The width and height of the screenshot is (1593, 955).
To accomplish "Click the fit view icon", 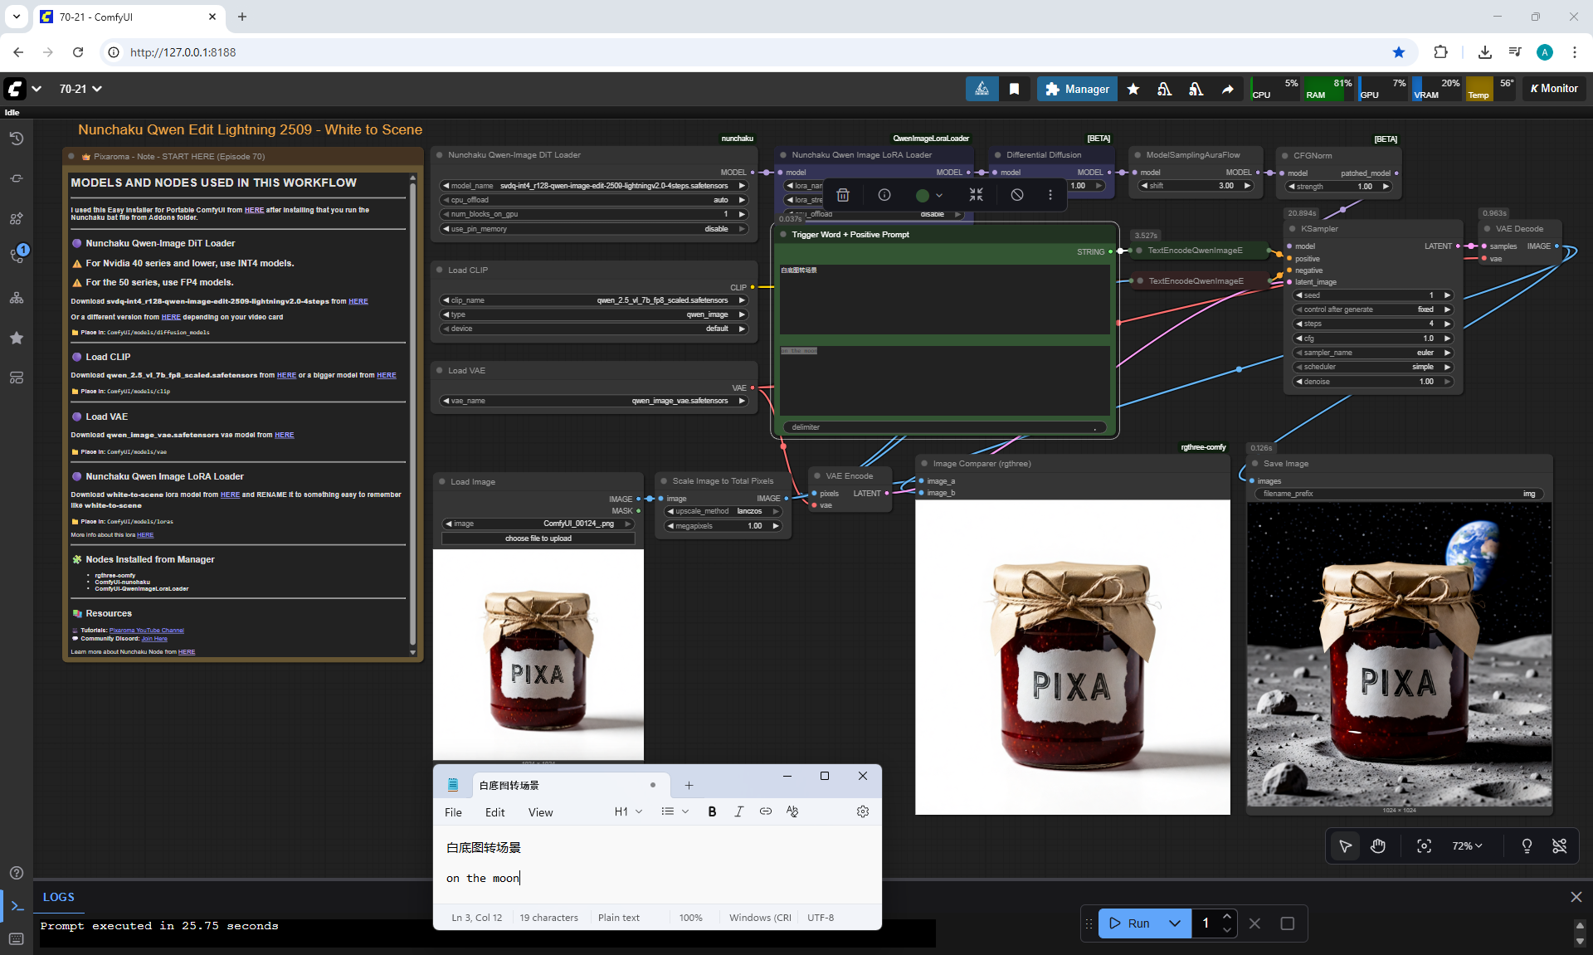I will tap(1424, 845).
